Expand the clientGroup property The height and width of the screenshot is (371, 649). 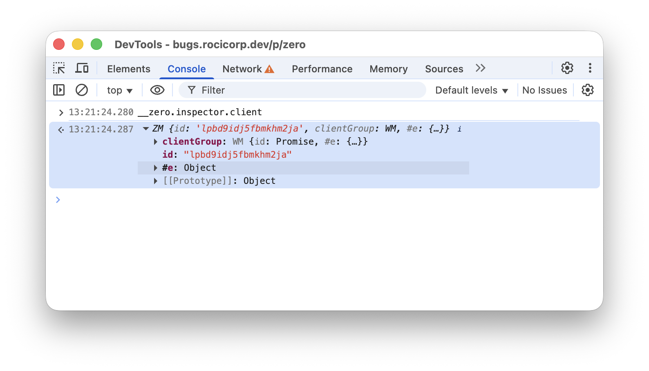click(156, 142)
